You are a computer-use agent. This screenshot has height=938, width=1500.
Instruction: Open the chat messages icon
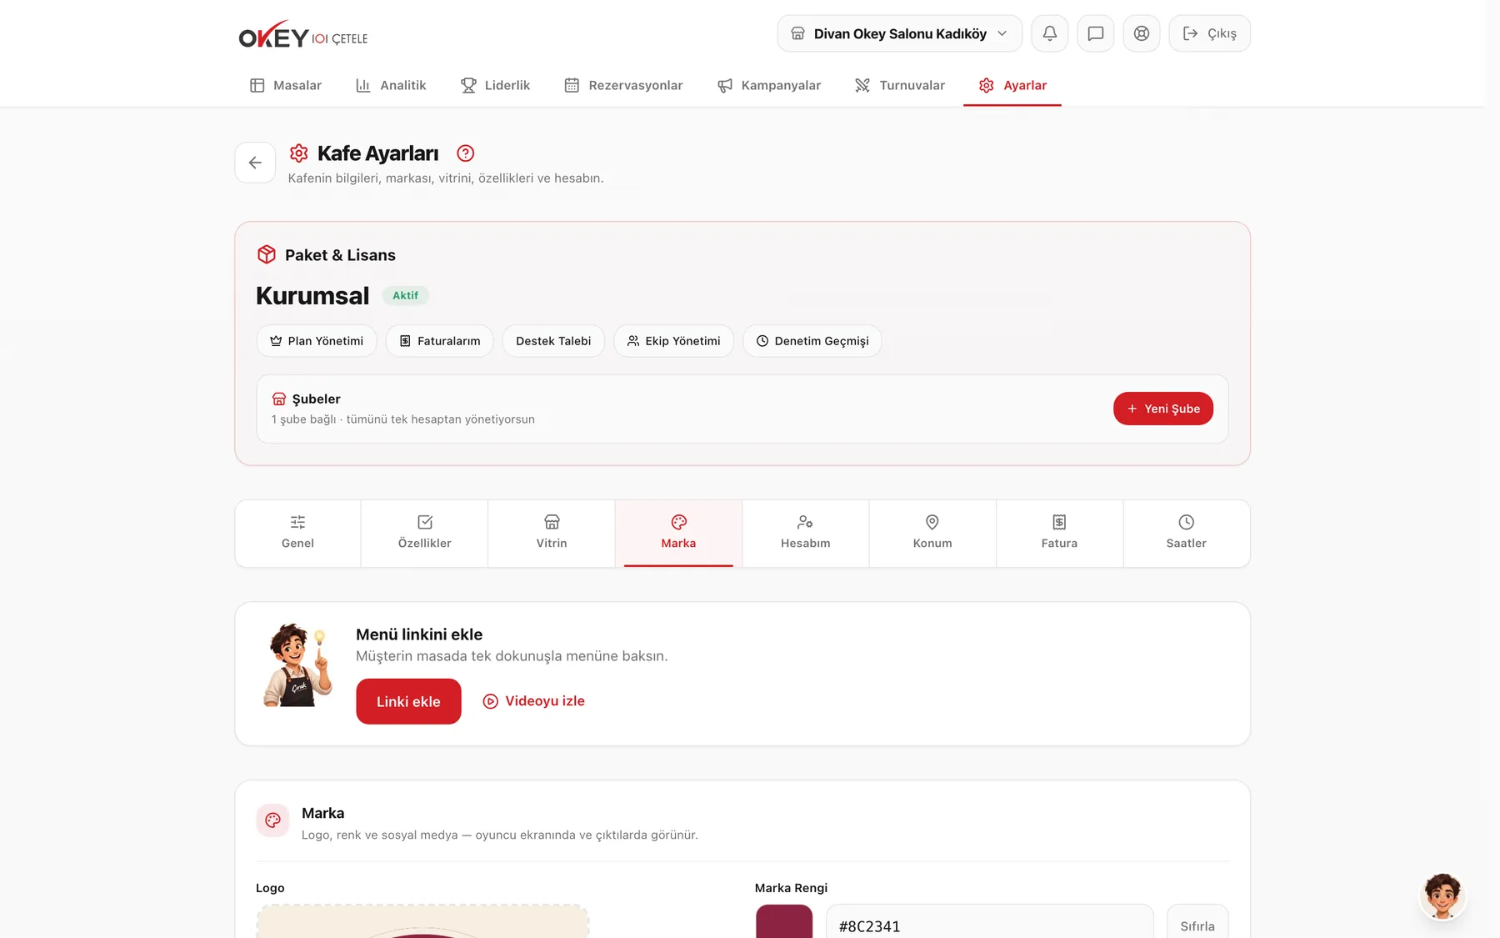click(x=1096, y=33)
